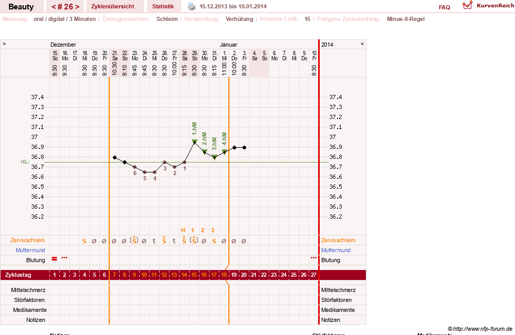
Task: Click the 11:00 measurement time on 1. Mi
Action: [x=224, y=69]
